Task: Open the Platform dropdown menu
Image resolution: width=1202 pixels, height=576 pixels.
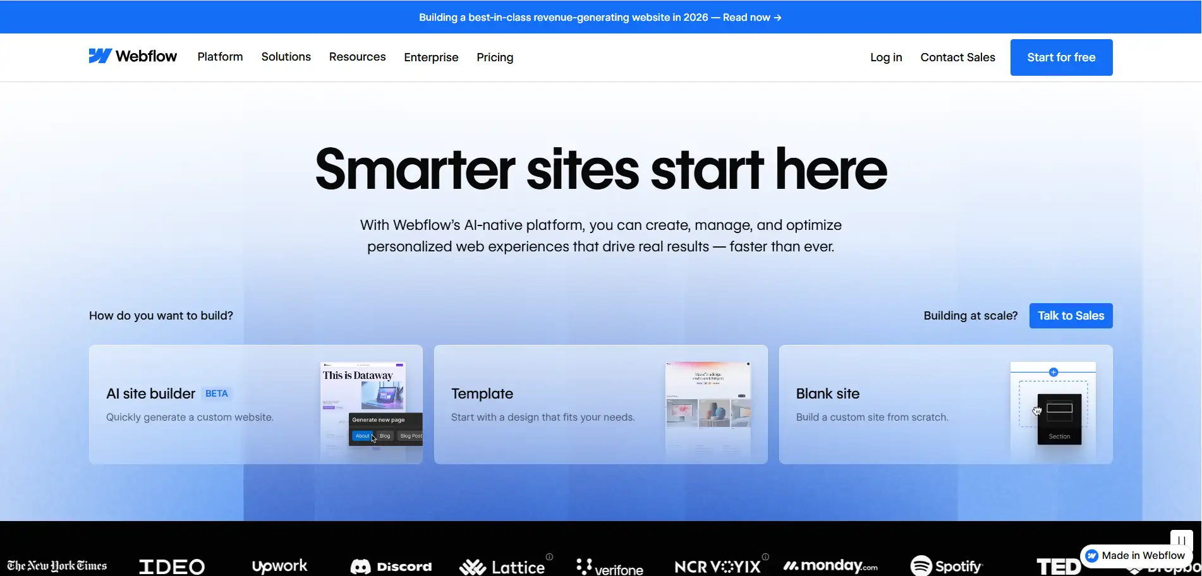Action: [220, 57]
